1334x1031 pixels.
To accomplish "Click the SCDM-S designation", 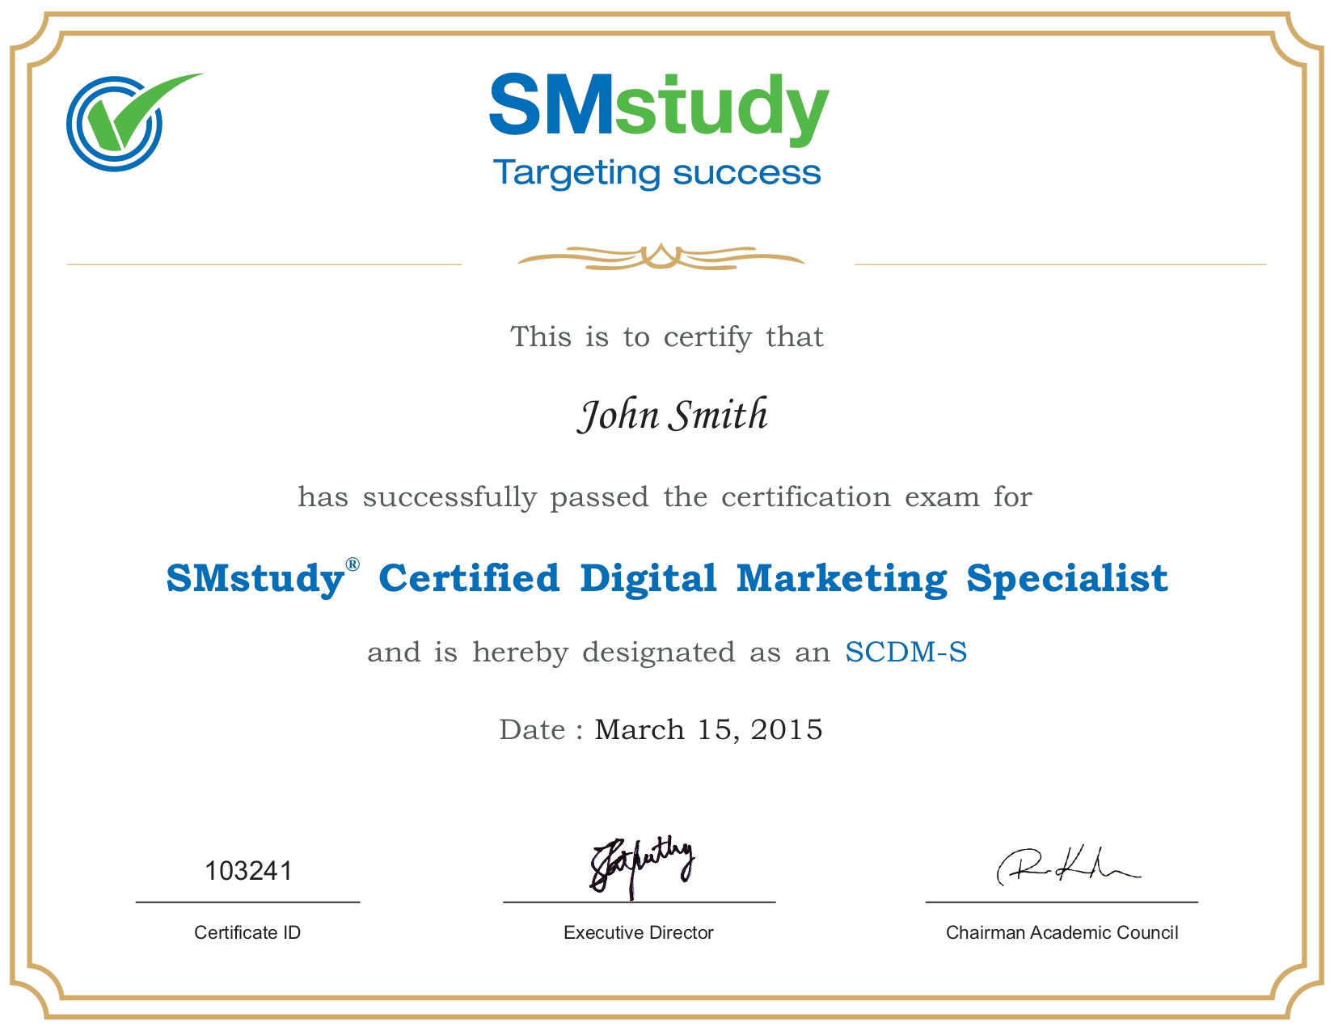I will [906, 652].
